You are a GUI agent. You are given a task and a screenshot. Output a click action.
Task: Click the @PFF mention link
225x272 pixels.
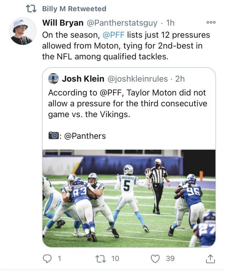coord(113,35)
